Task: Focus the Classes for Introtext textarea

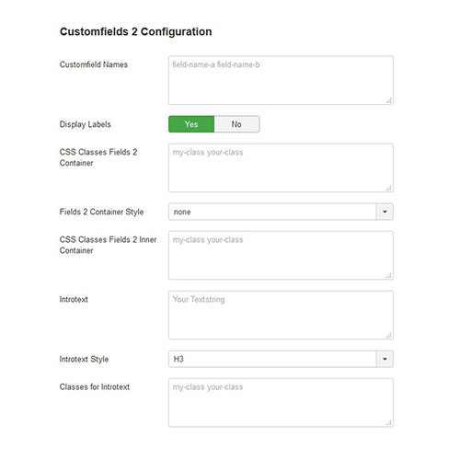Action: pyautogui.click(x=281, y=402)
